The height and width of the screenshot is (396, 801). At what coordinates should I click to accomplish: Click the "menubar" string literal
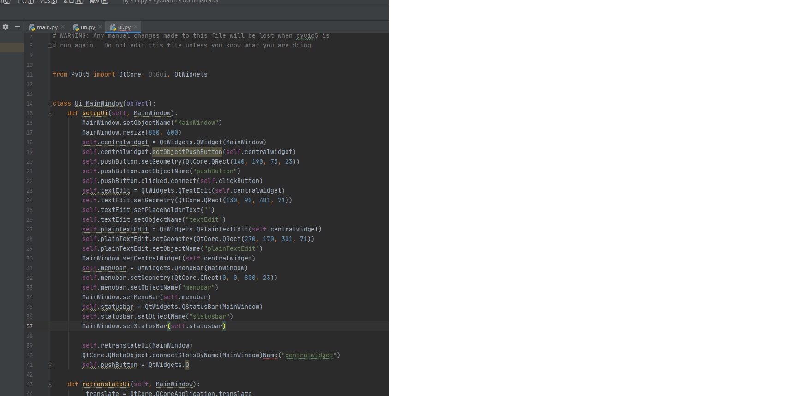tap(198, 288)
